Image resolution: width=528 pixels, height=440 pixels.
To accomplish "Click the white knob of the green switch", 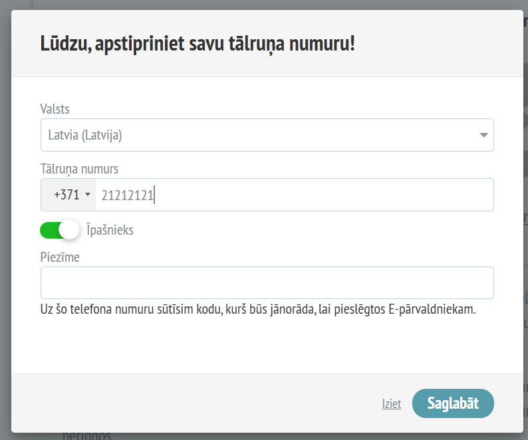I will 69,229.
